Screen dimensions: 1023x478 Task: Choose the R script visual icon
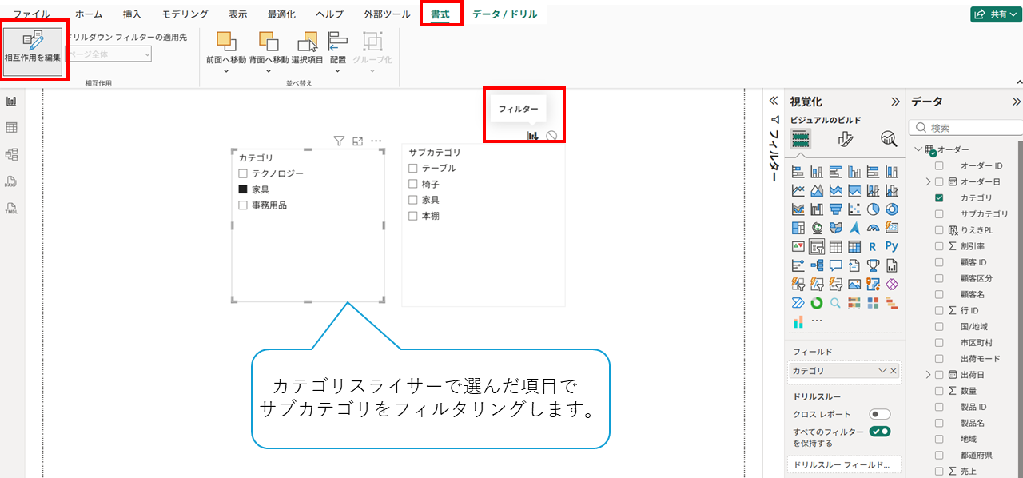pyautogui.click(x=873, y=247)
